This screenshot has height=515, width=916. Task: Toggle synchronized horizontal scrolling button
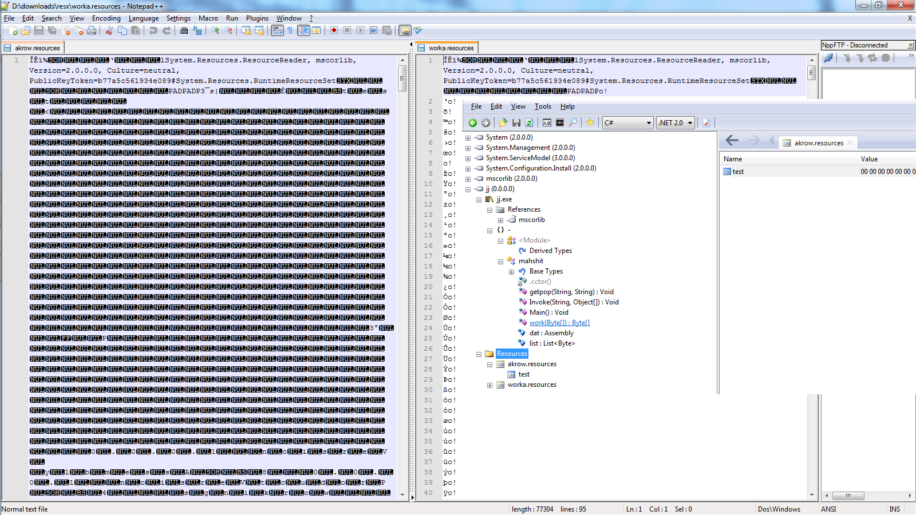pos(259,30)
